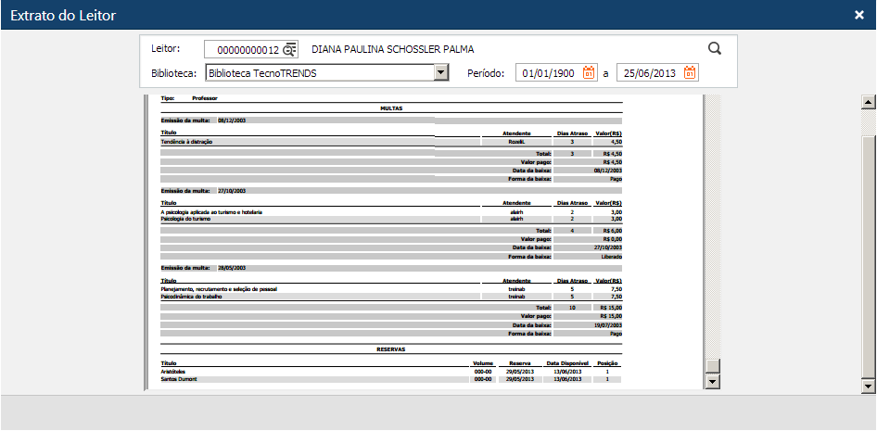The width and height of the screenshot is (877, 431).
Task: Click the reader lookup icon beside Leitor code
Action: tap(290, 50)
